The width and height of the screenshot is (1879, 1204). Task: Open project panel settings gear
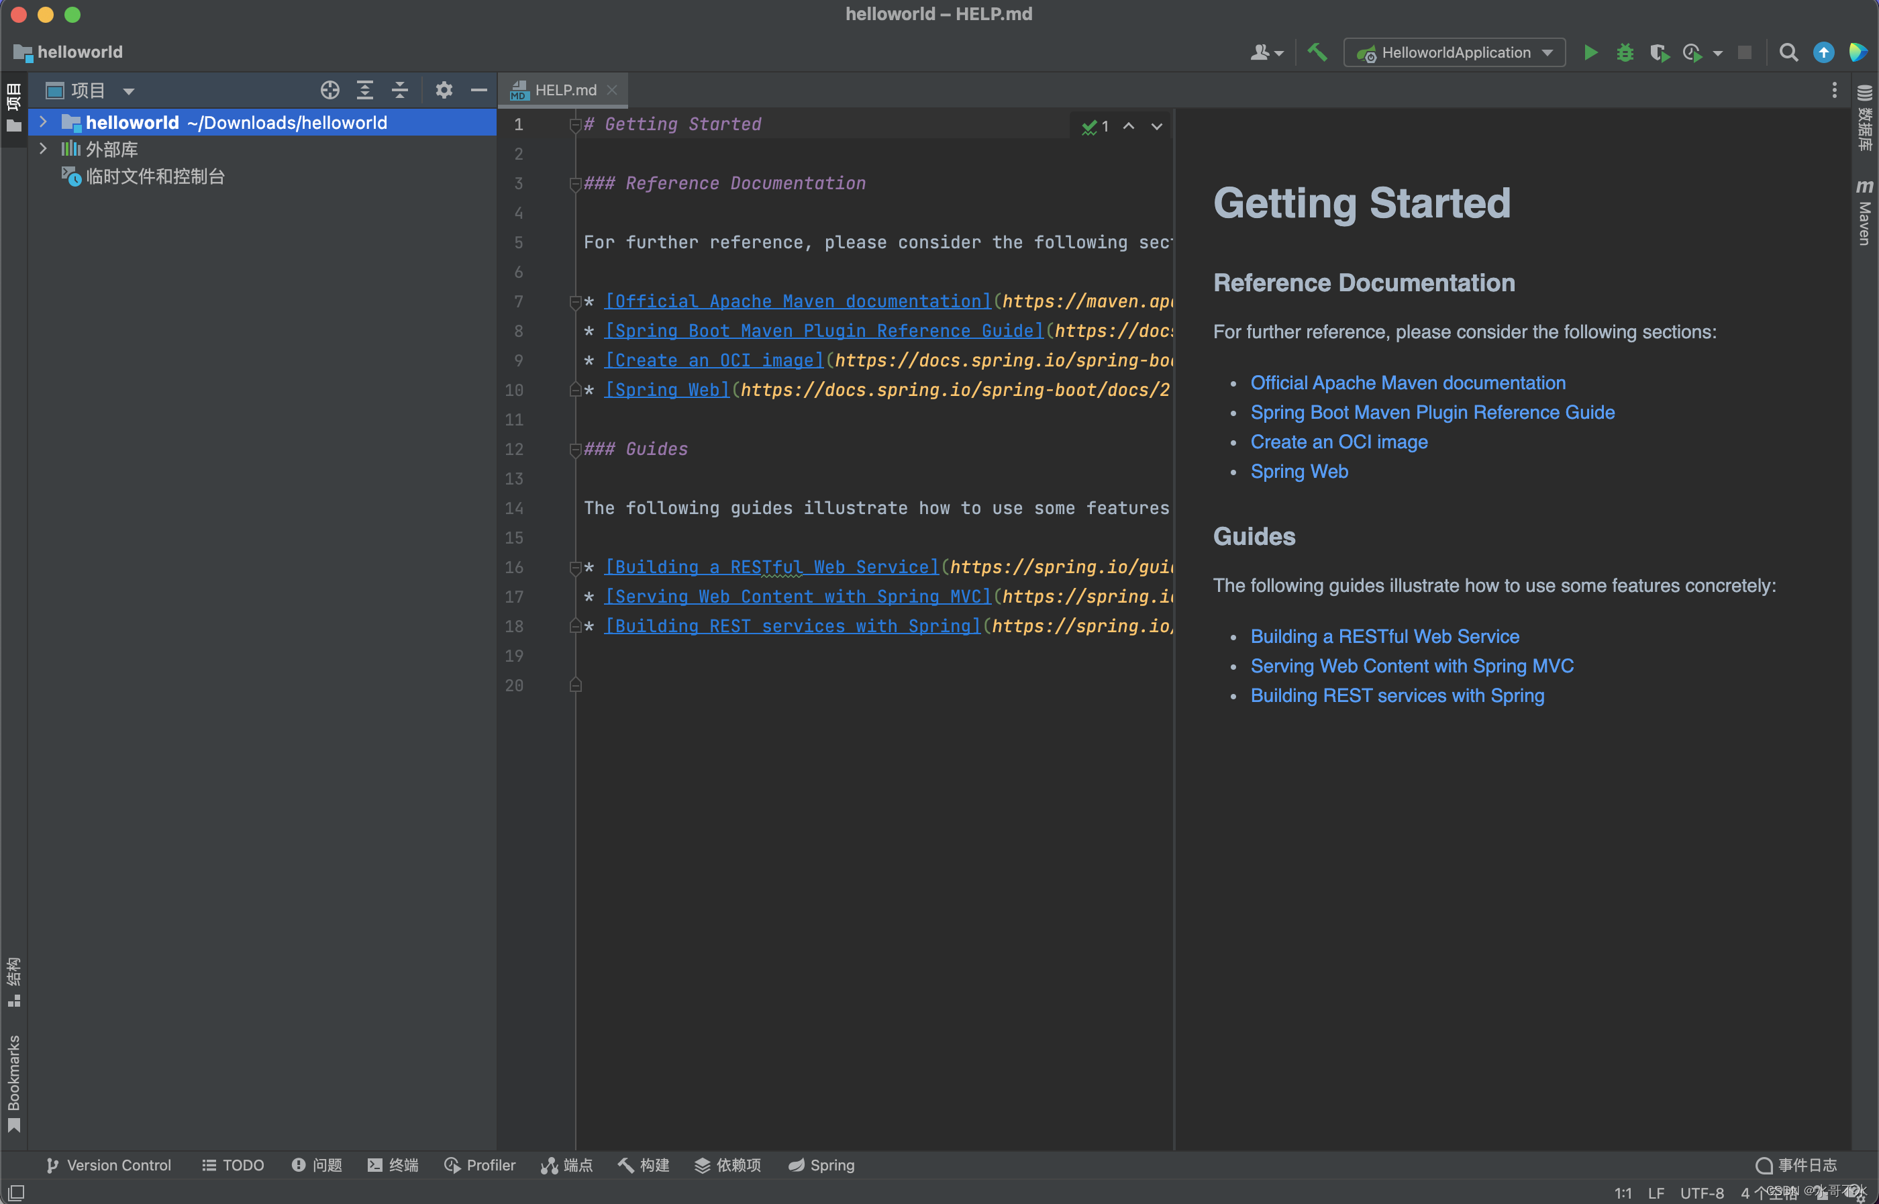(x=444, y=90)
